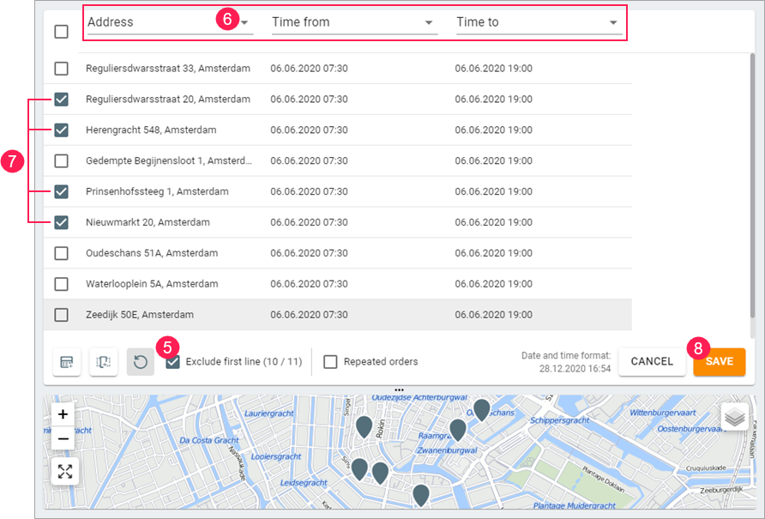The image size is (765, 519).
Task: Click the vertical scrollbar of the list
Action: pyautogui.click(x=752, y=172)
